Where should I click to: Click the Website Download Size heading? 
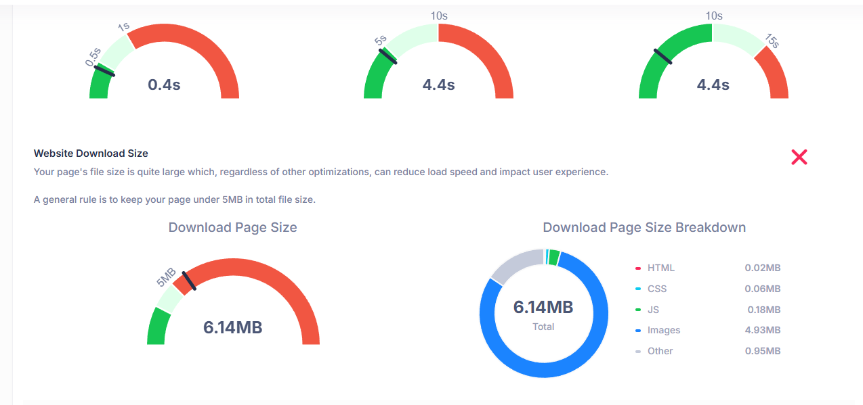point(91,153)
